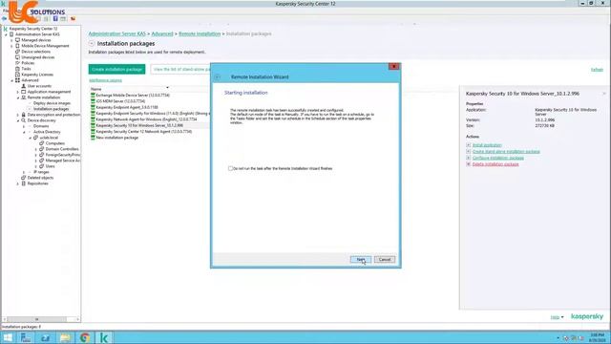Open File Explorer from the taskbar
611x344 pixels.
(65, 337)
